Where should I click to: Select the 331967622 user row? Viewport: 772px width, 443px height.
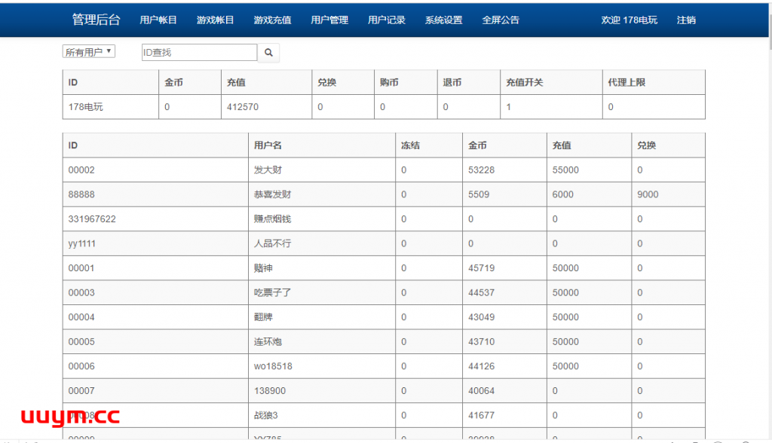[92, 219]
